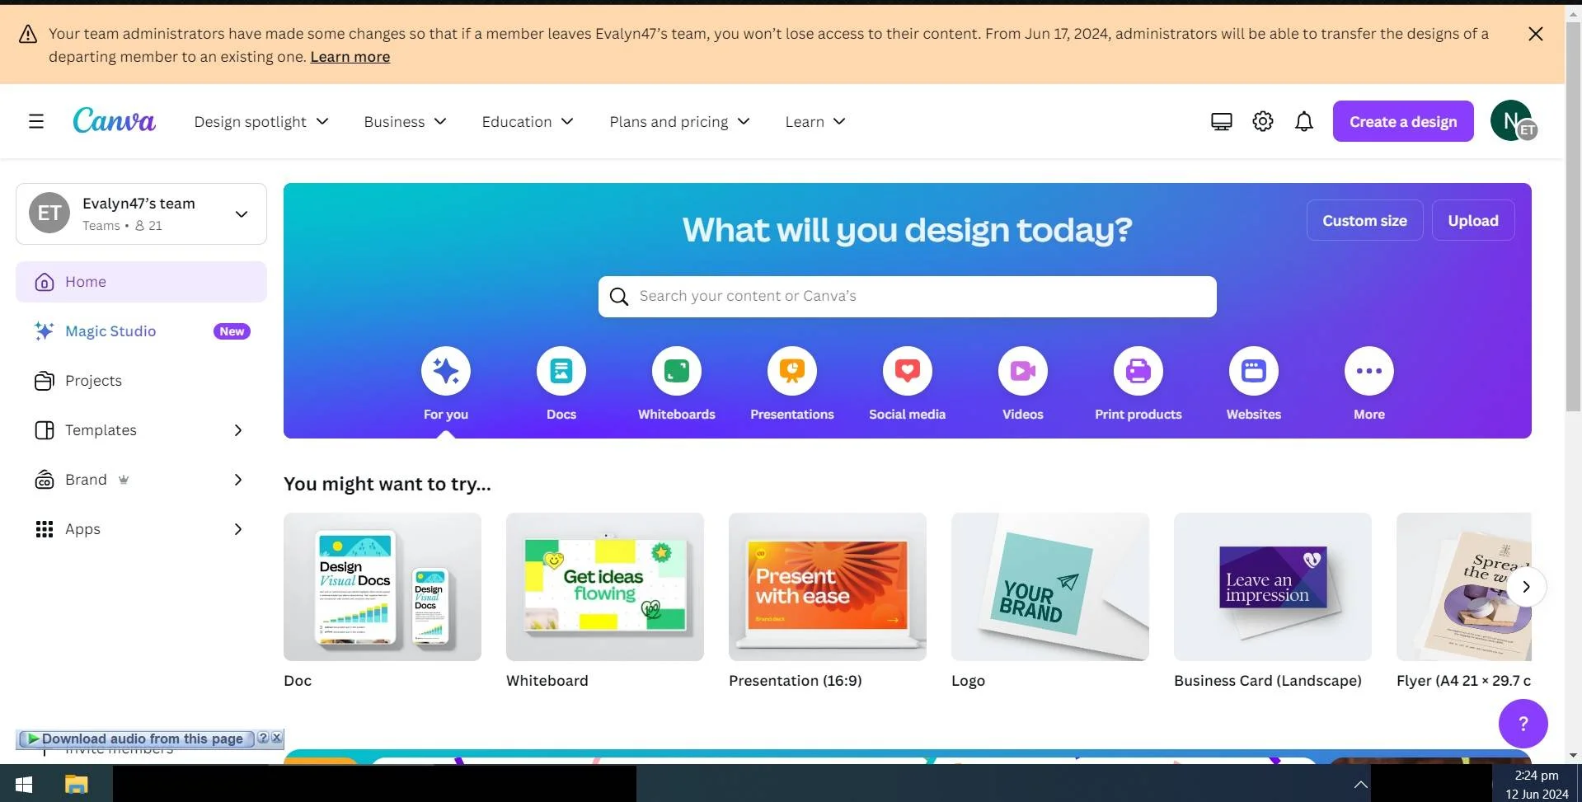Open the Business Card (Landscape) thumbnail
Screen dimensions: 1582x802
click(1273, 587)
